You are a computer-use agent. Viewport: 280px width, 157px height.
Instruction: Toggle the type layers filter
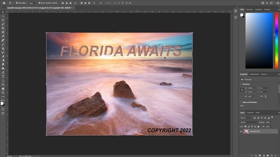click(262, 118)
